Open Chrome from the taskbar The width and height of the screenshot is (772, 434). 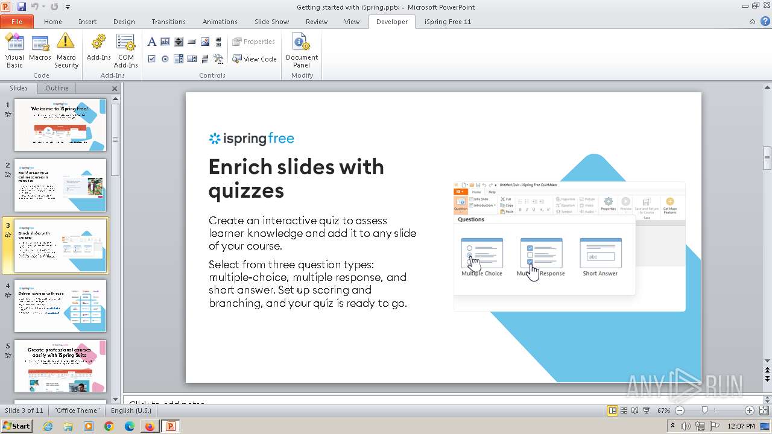click(x=109, y=426)
